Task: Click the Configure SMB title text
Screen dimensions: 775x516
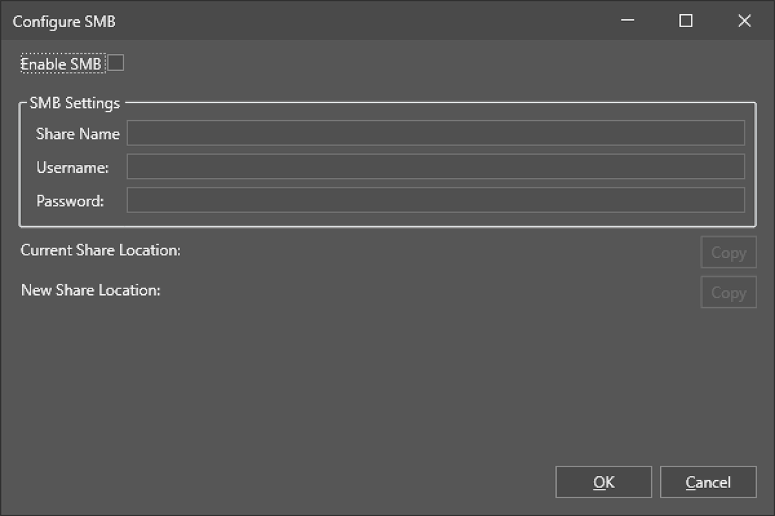Action: click(x=64, y=22)
